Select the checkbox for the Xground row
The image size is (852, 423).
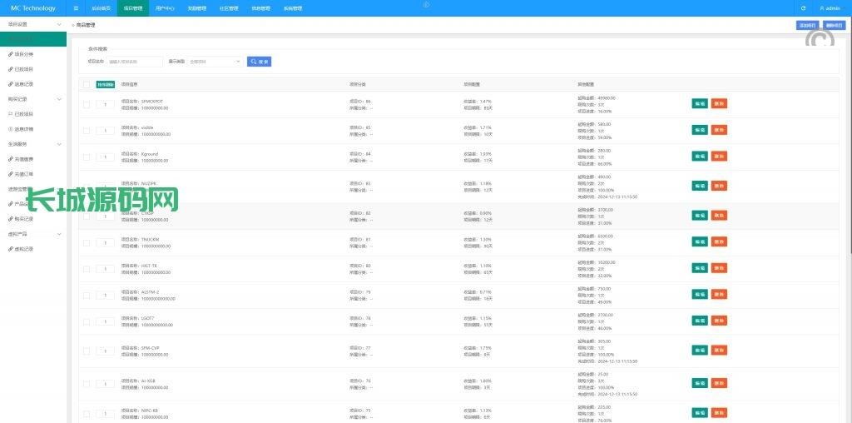click(x=87, y=157)
